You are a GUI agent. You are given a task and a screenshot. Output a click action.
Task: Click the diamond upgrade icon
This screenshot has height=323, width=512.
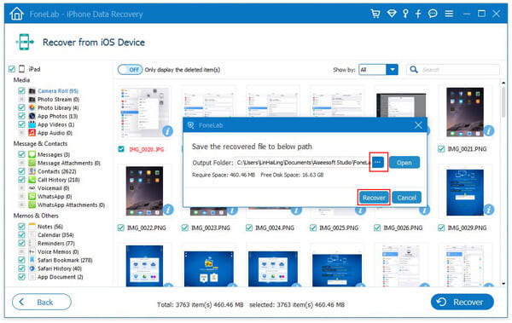tap(392, 14)
